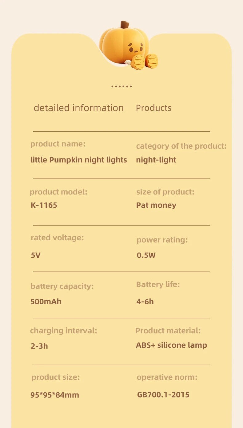Select the 'detailed information' heading
Viewport: 243px width, 428px height.
coord(78,108)
